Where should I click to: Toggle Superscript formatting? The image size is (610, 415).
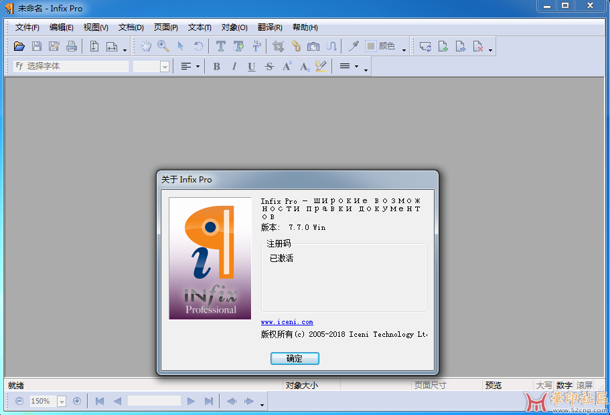[287, 66]
